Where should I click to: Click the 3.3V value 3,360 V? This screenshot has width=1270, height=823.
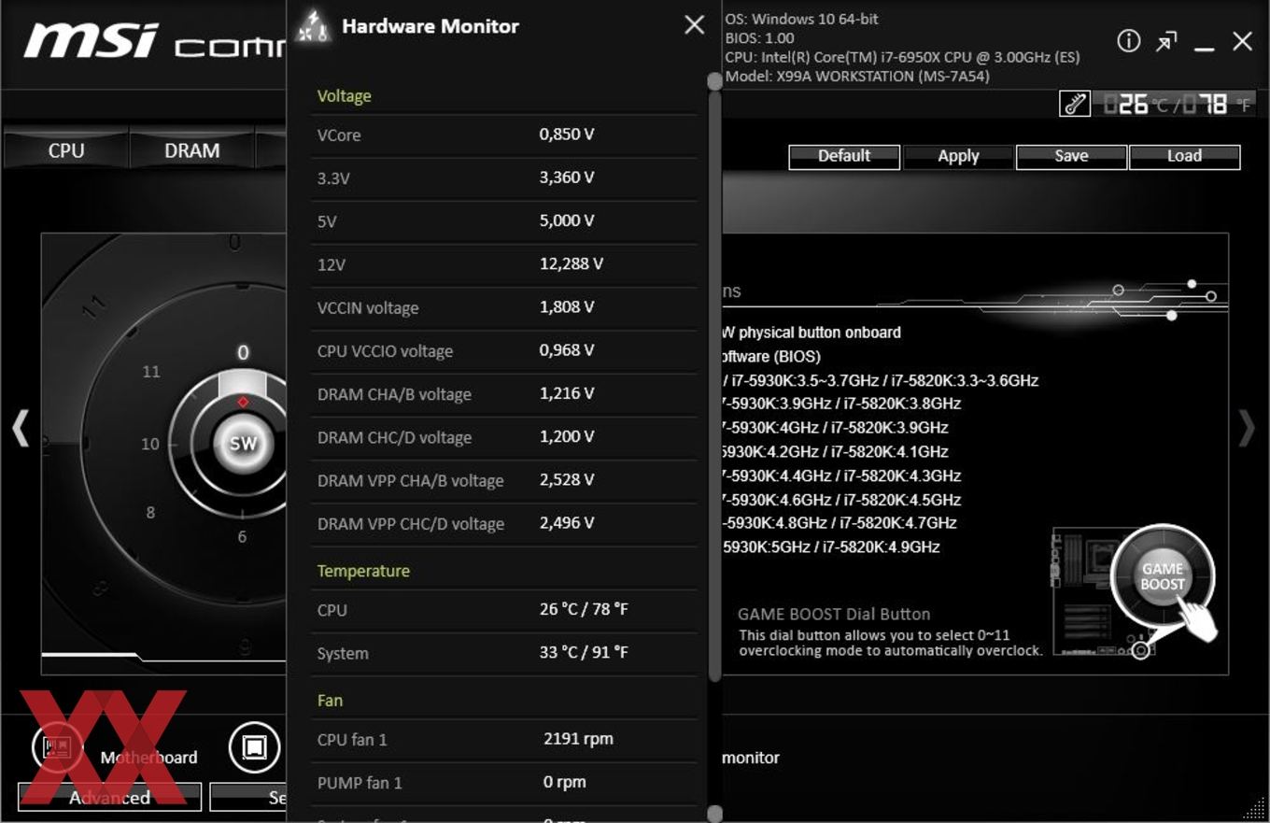tap(566, 177)
